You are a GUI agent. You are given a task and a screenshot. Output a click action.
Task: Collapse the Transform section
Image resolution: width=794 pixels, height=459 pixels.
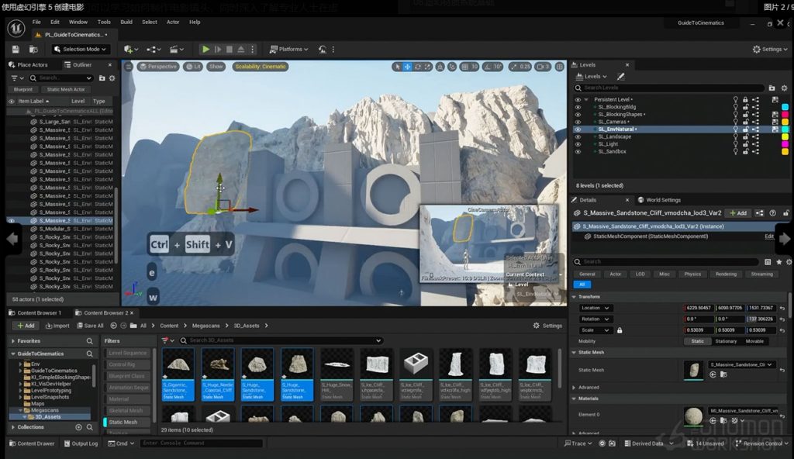click(574, 297)
